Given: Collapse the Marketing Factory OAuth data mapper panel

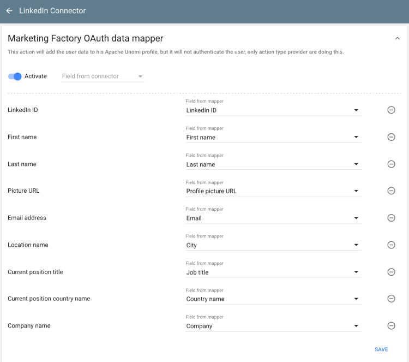Looking at the screenshot, I should 397,39.
